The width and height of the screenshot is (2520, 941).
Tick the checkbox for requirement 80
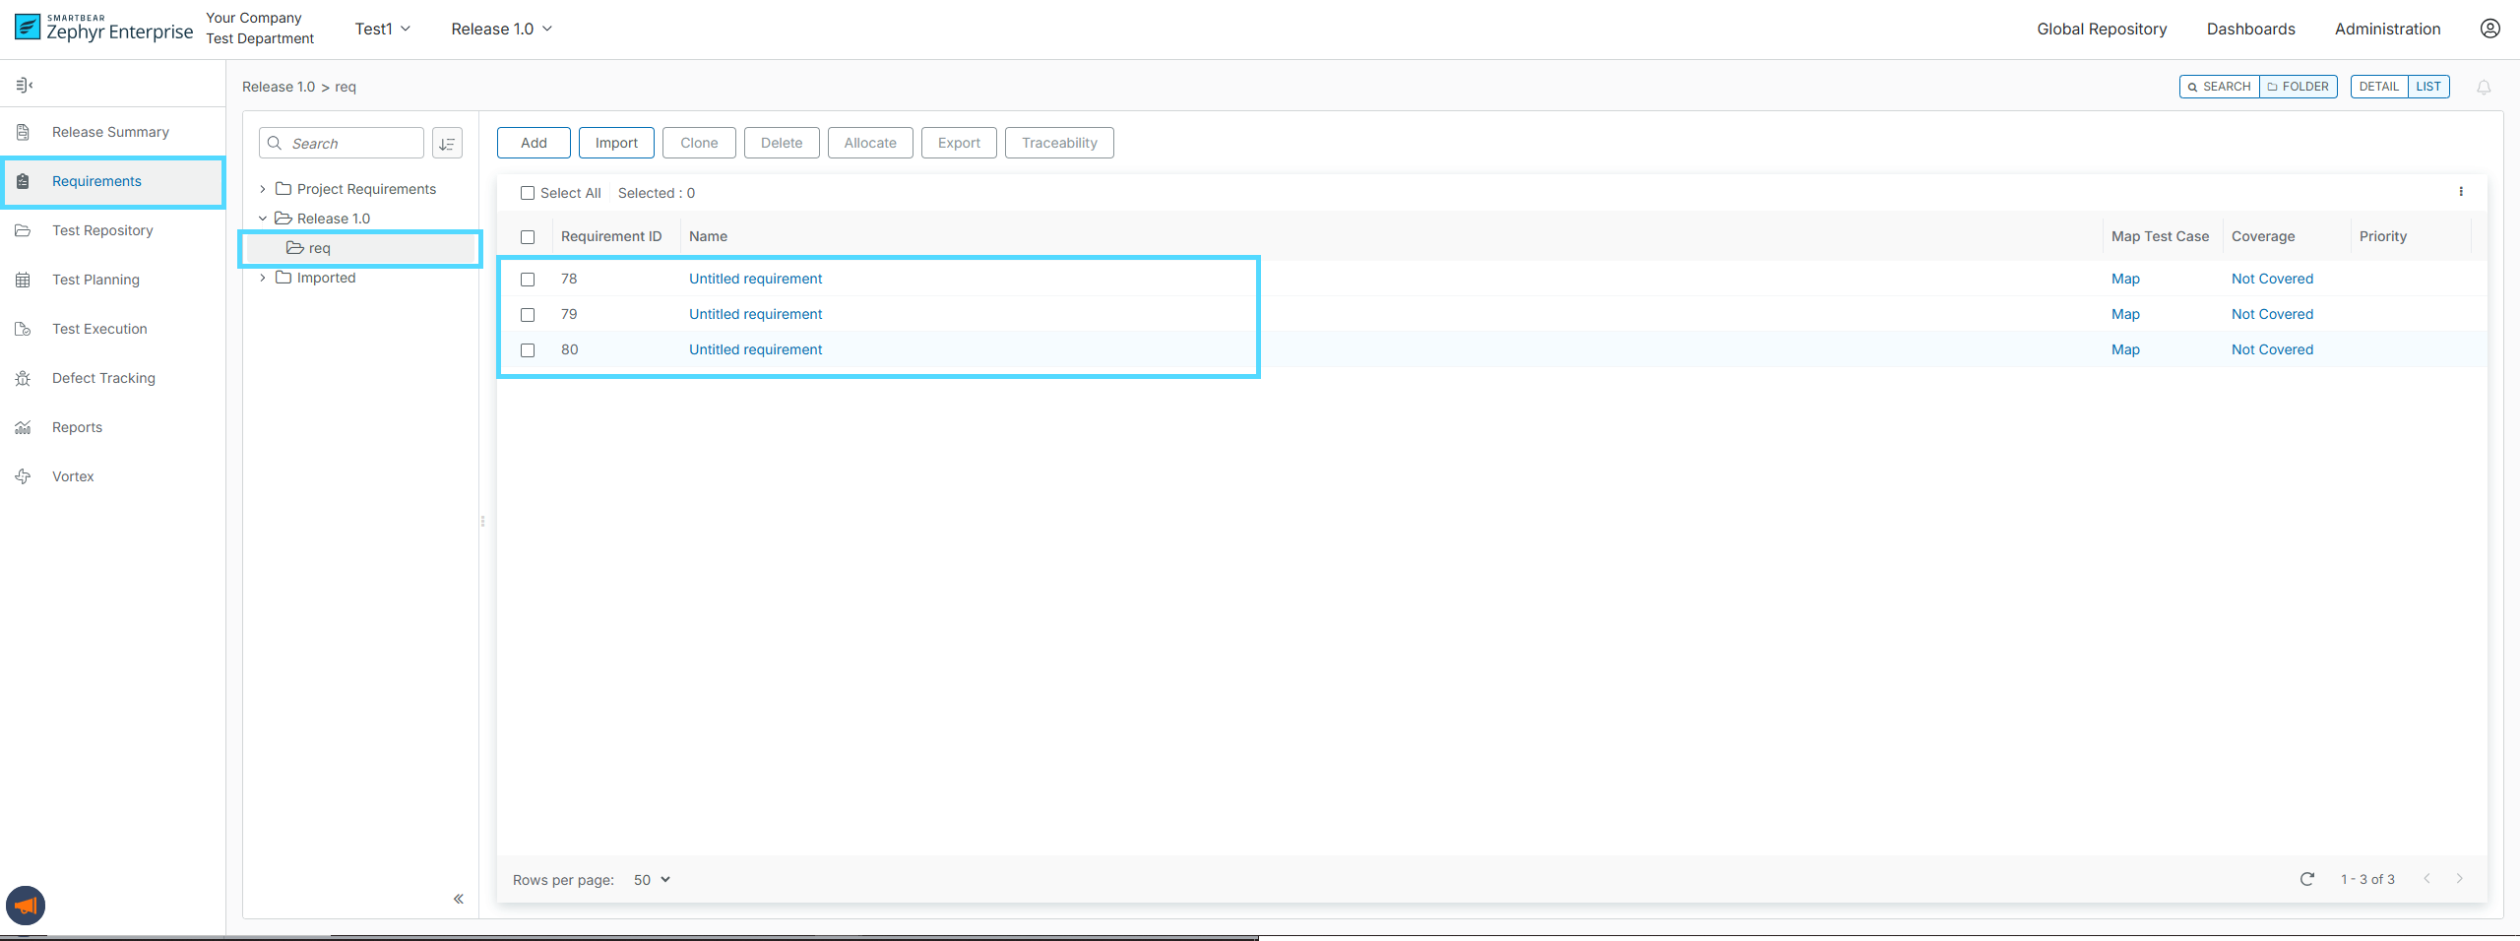coord(528,350)
